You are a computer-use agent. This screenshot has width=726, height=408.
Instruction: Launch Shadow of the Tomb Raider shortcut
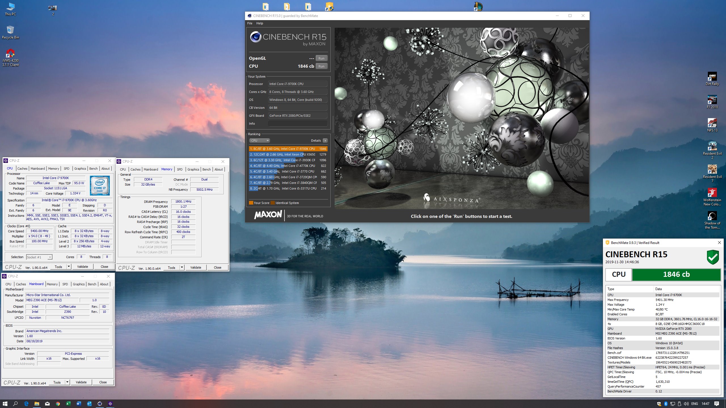coord(712,220)
